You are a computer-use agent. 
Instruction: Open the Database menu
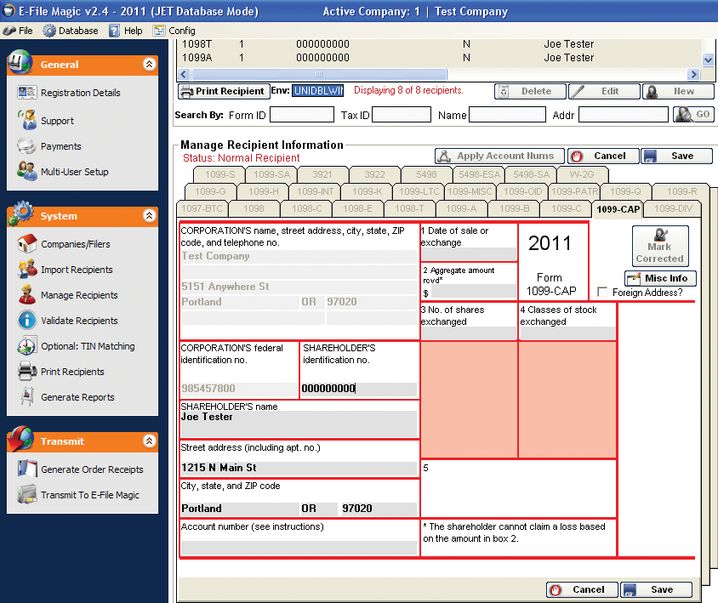(x=71, y=31)
